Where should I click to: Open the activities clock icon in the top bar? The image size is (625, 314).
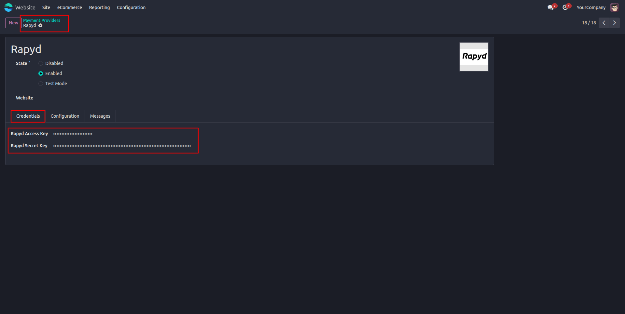click(565, 7)
